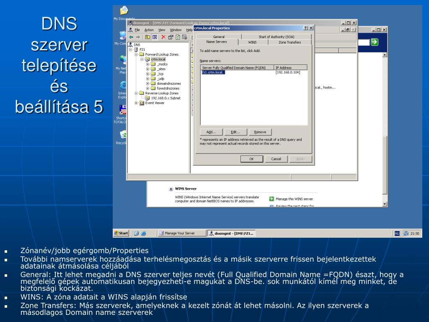
Task: Click the 192.168.0.x Subnet zone icon
Action: coord(147,98)
